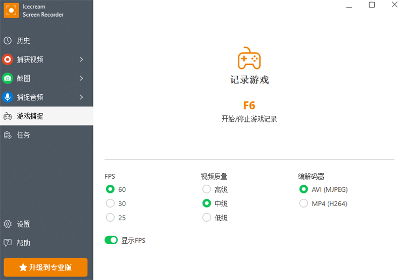Click the orange gamepad 记录游戏 icon
The image size is (404, 280).
pos(249,58)
